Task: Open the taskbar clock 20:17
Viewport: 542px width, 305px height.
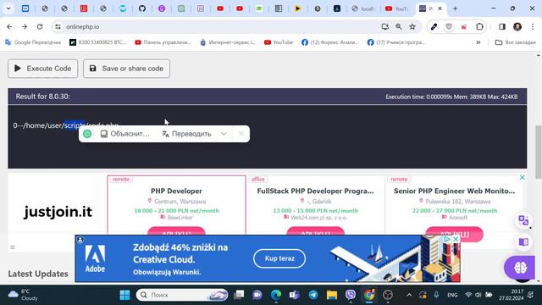Action: coord(512,295)
